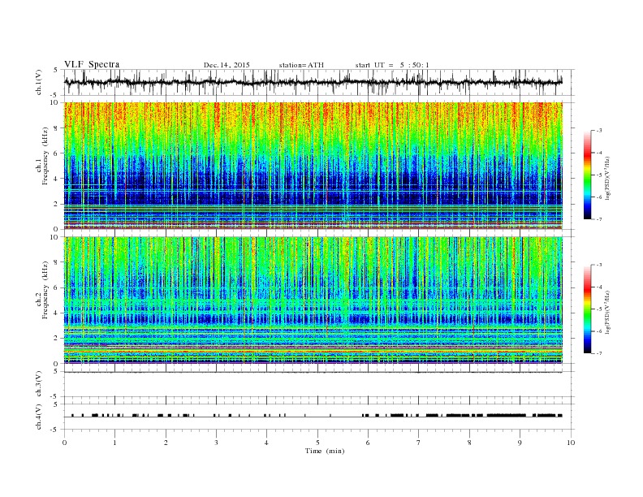The height and width of the screenshot is (497, 643).
Task: Click time axis tick label "4"
Action: pos(266,443)
